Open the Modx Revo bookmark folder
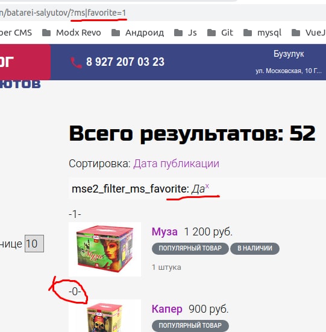 [x=72, y=33]
